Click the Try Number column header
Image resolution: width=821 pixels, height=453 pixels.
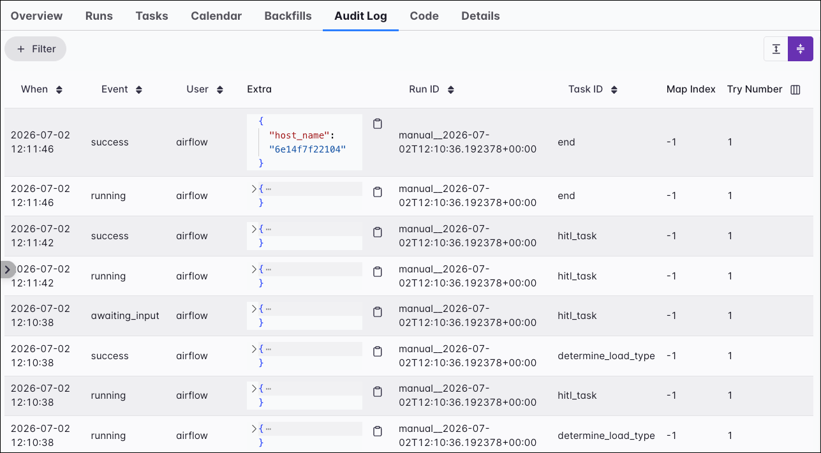click(x=755, y=89)
